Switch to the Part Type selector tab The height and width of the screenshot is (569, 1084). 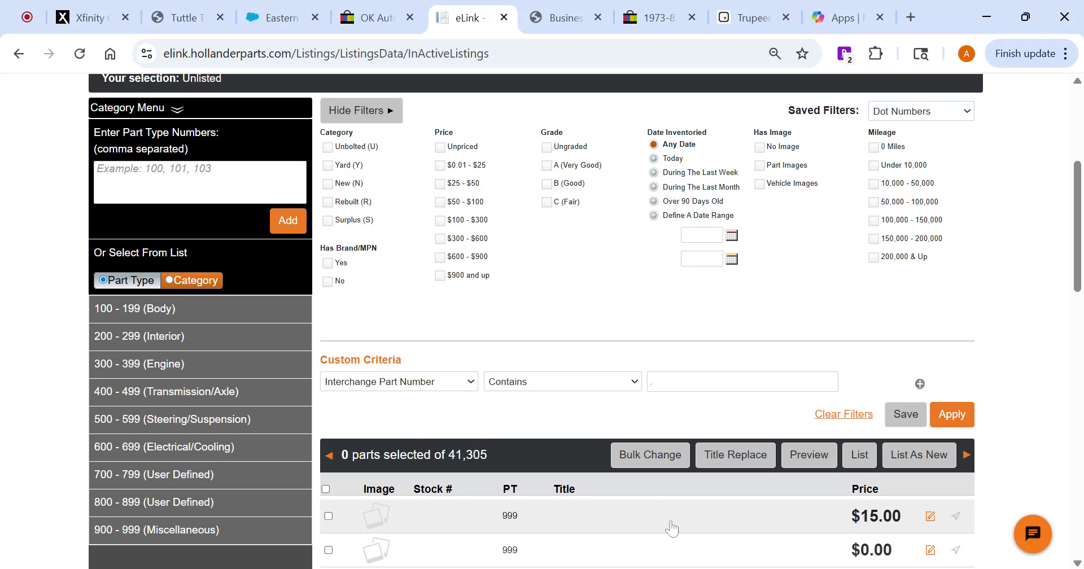coord(127,280)
